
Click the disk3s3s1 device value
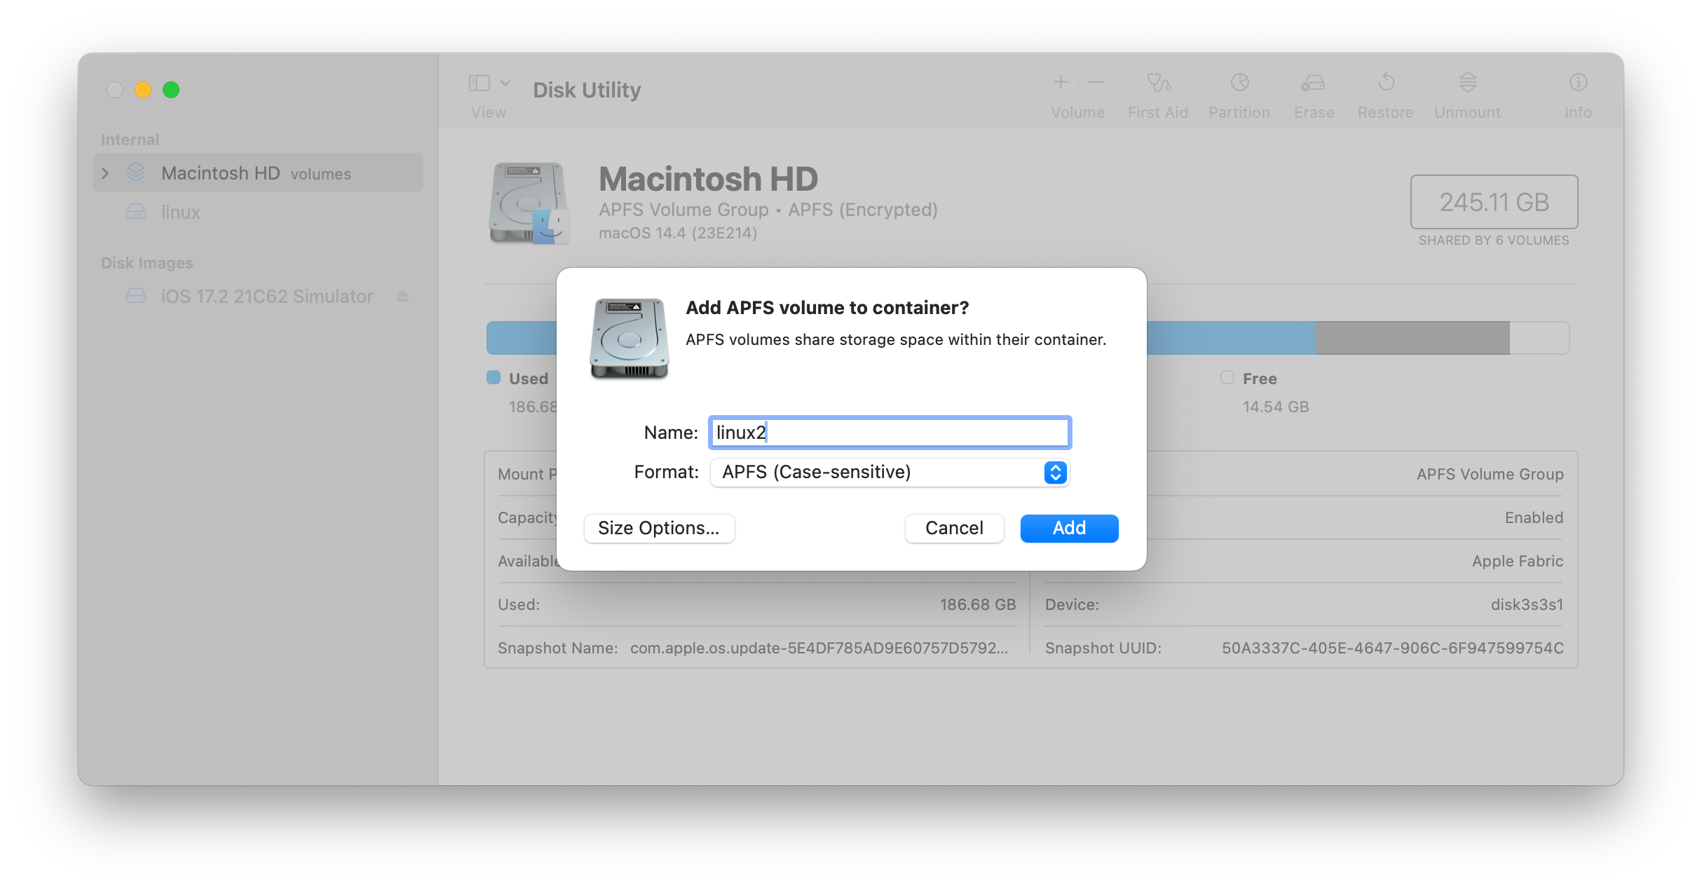click(x=1527, y=604)
